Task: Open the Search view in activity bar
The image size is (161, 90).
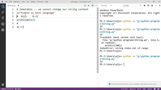Action: pyautogui.click(x=3, y=12)
